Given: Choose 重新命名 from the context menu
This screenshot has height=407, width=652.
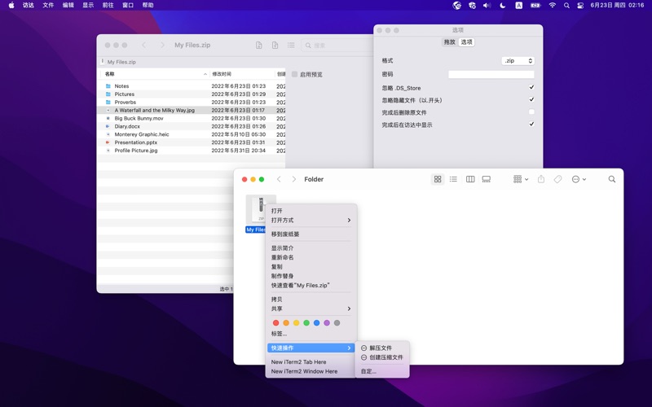Looking at the screenshot, I should [x=311, y=257].
